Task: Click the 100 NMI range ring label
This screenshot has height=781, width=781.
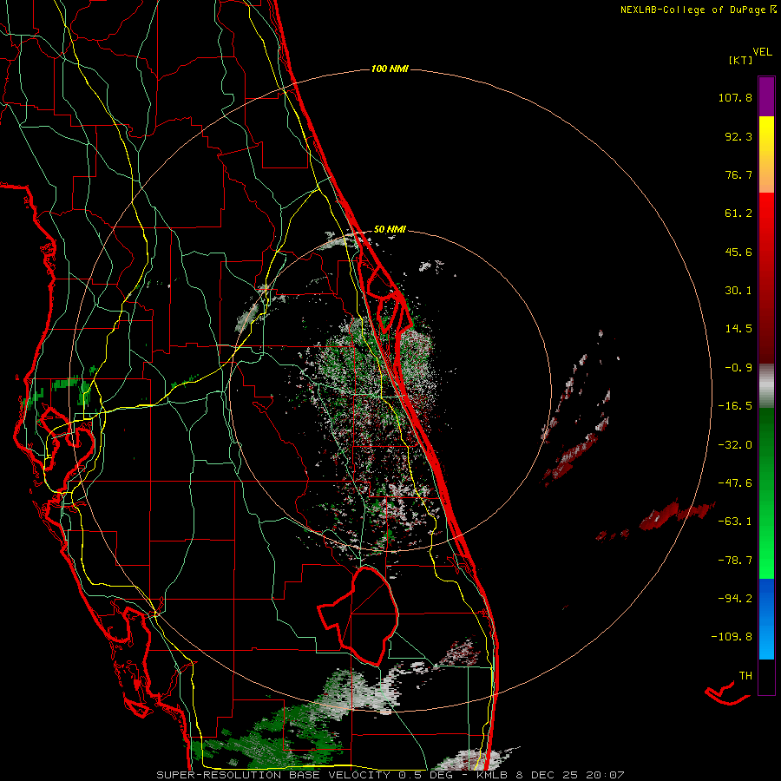Action: (x=390, y=69)
